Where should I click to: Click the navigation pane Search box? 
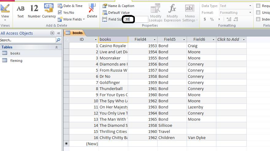coord(28,40)
